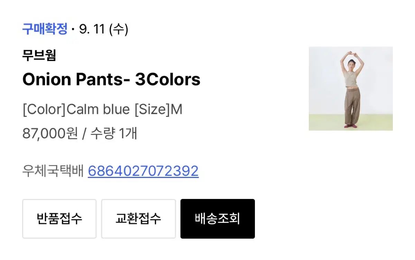
Task: Click the option text Calm blue Size M
Action: pyautogui.click(x=103, y=109)
